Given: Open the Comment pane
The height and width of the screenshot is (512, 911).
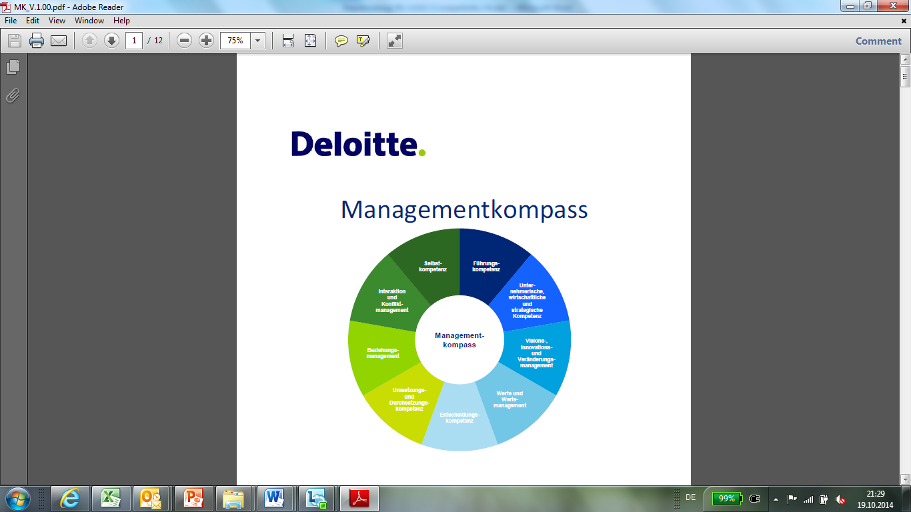Looking at the screenshot, I should tap(878, 41).
